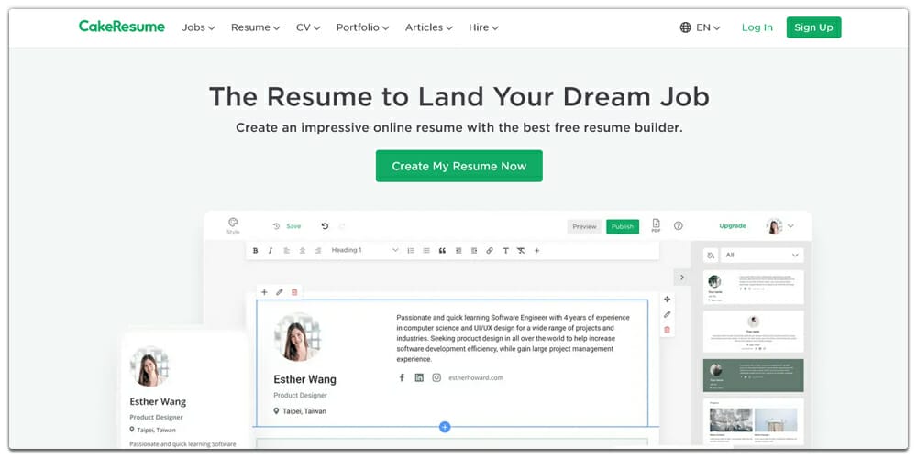917x458 pixels.
Task: Open the Style palette icon
Action: tap(233, 223)
